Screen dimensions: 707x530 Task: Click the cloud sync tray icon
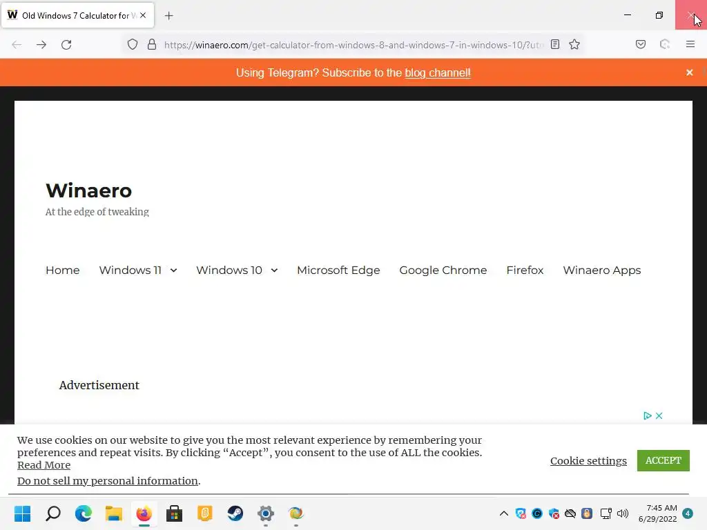570,513
